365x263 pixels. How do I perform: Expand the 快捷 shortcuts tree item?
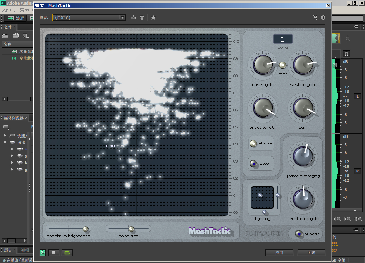pos(5,135)
